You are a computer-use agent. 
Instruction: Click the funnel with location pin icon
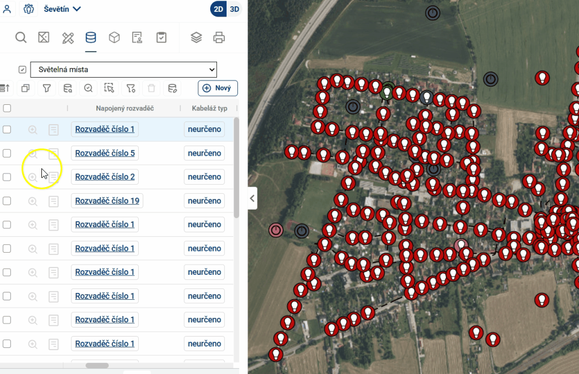[x=131, y=88]
